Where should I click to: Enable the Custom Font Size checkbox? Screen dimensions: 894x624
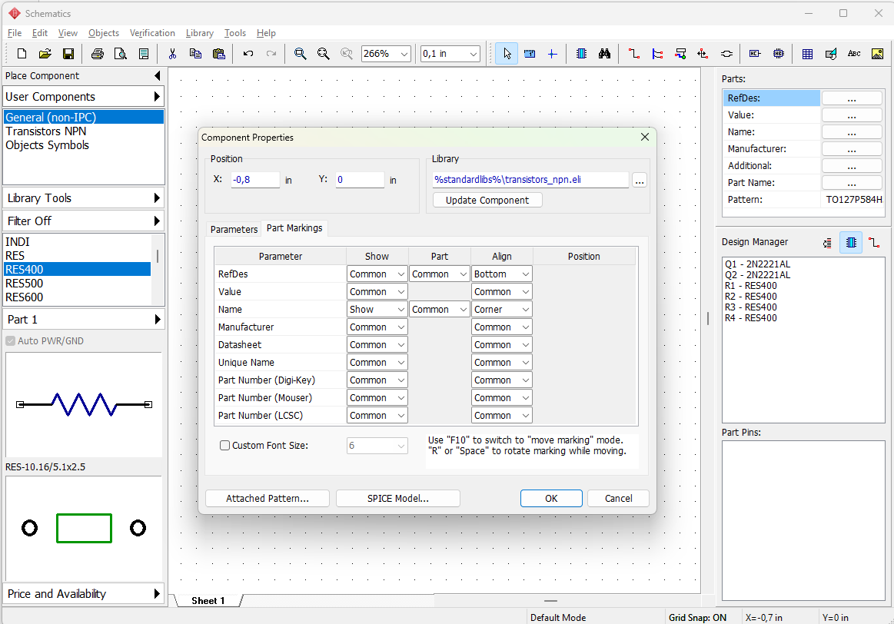(224, 446)
